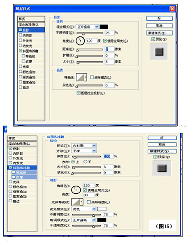This screenshot has height=241, width=188.
Task: Toggle 图层挖空投影 checkbox
Action: (79, 93)
